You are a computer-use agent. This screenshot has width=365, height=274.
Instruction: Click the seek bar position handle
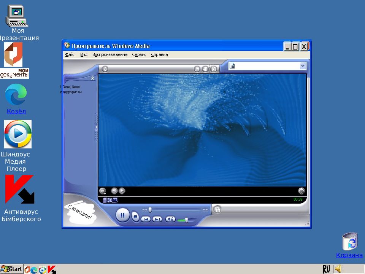[150, 210]
